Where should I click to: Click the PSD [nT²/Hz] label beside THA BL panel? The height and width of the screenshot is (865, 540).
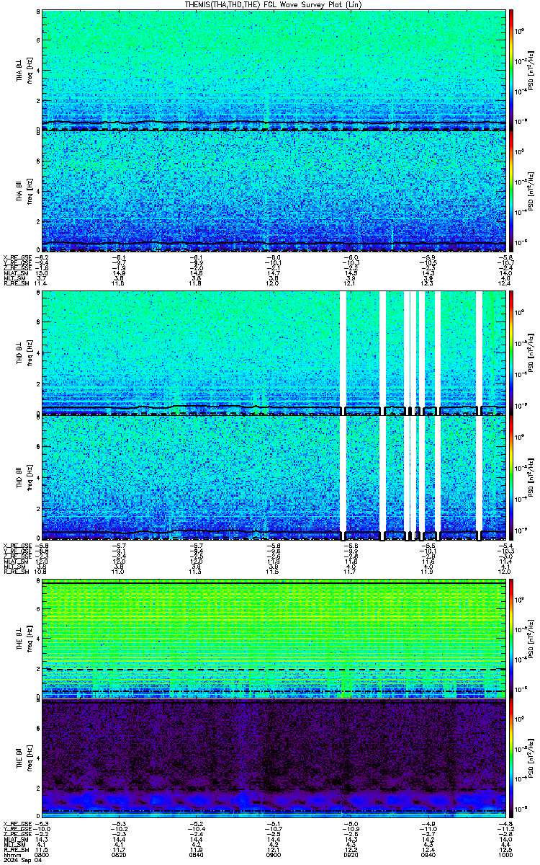click(x=532, y=70)
